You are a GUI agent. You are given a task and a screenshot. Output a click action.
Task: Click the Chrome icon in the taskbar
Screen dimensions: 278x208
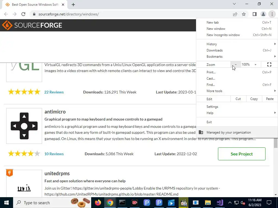tap(110, 203)
